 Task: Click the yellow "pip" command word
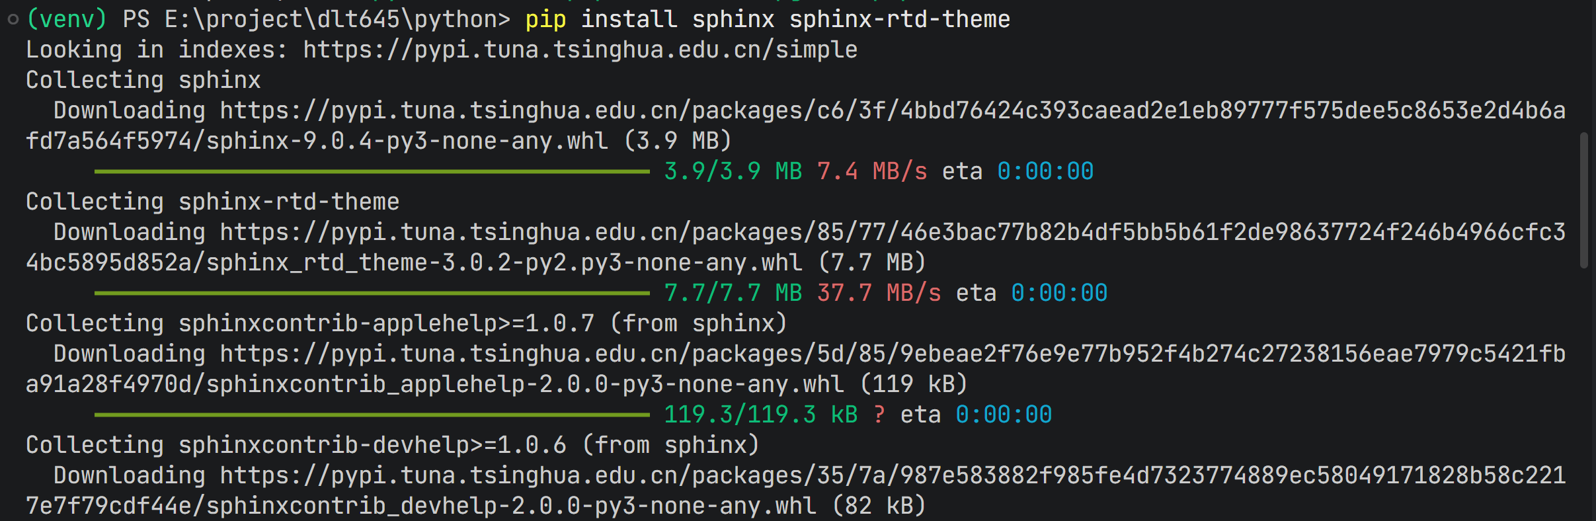545,19
